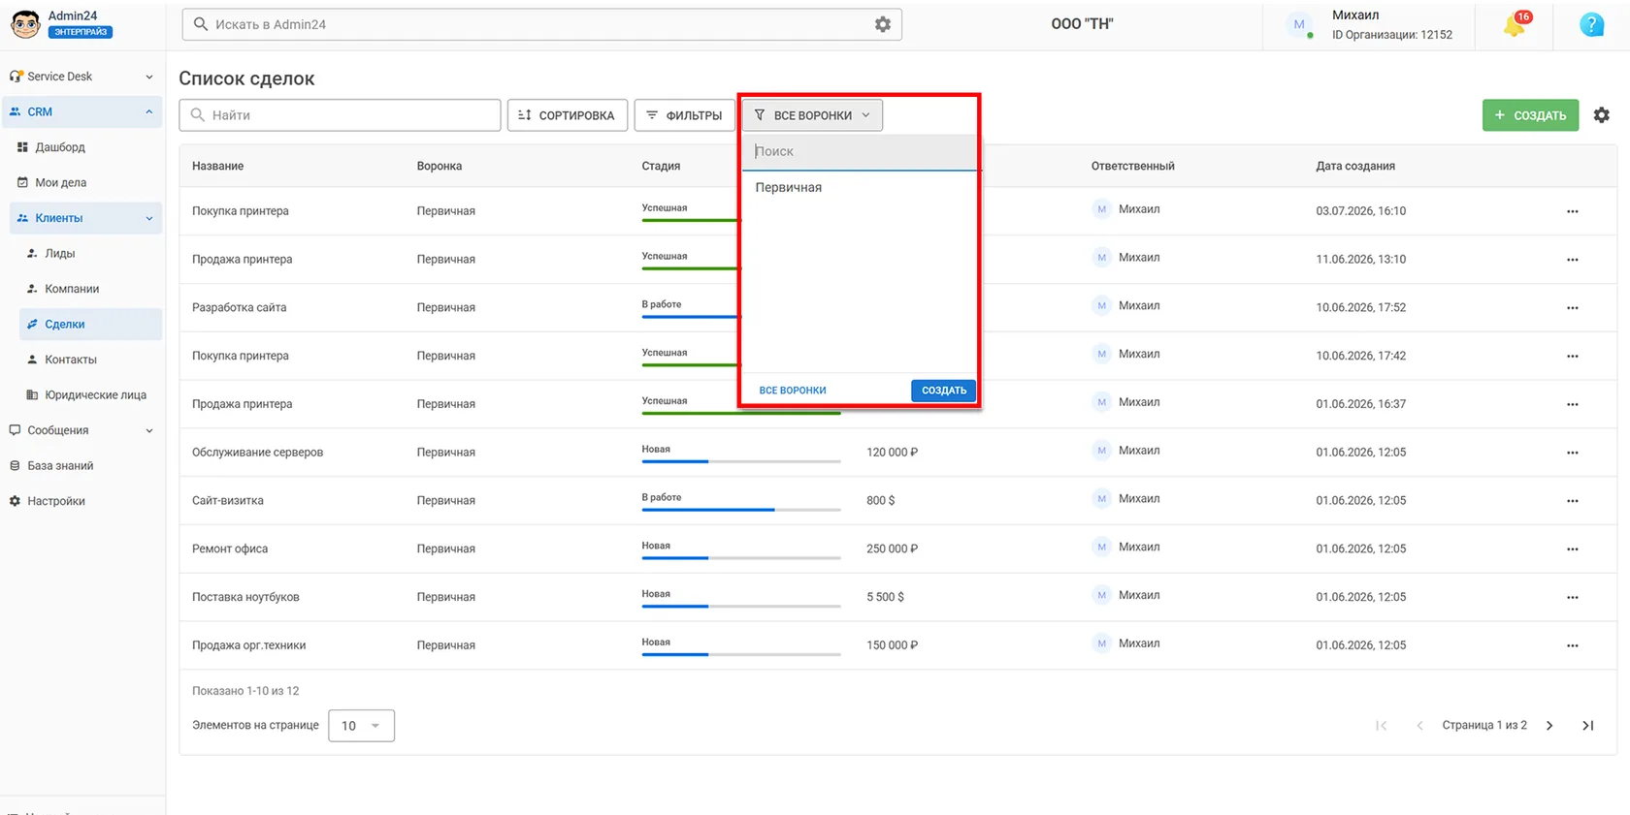Expand Service Desk sidebar section
This screenshot has height=815, width=1630.
point(82,77)
